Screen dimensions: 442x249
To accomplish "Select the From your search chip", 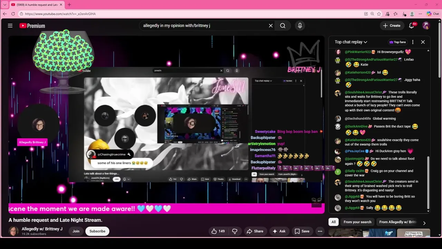I will 357,222.
